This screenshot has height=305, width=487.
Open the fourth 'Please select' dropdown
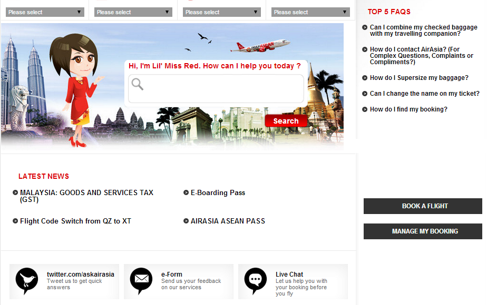(x=310, y=12)
